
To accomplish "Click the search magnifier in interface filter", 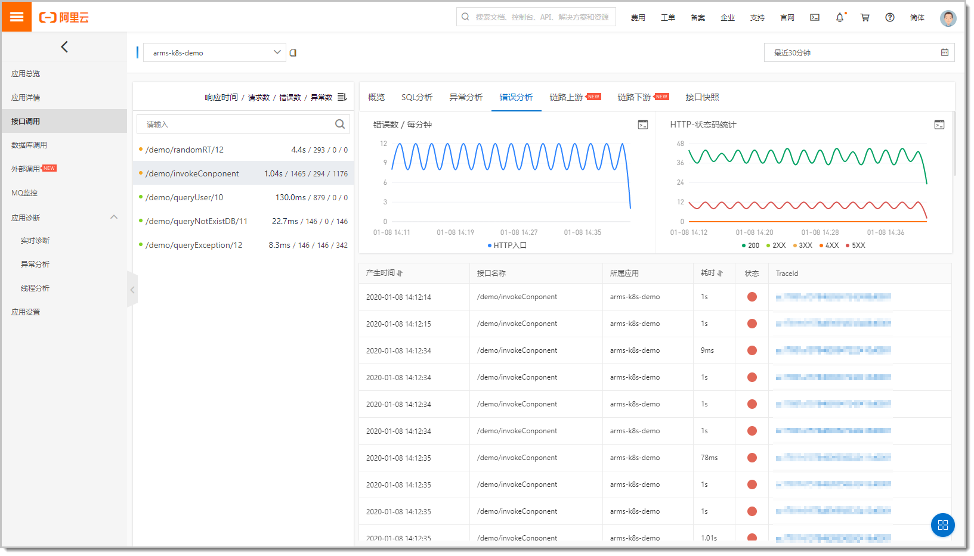I will point(340,124).
